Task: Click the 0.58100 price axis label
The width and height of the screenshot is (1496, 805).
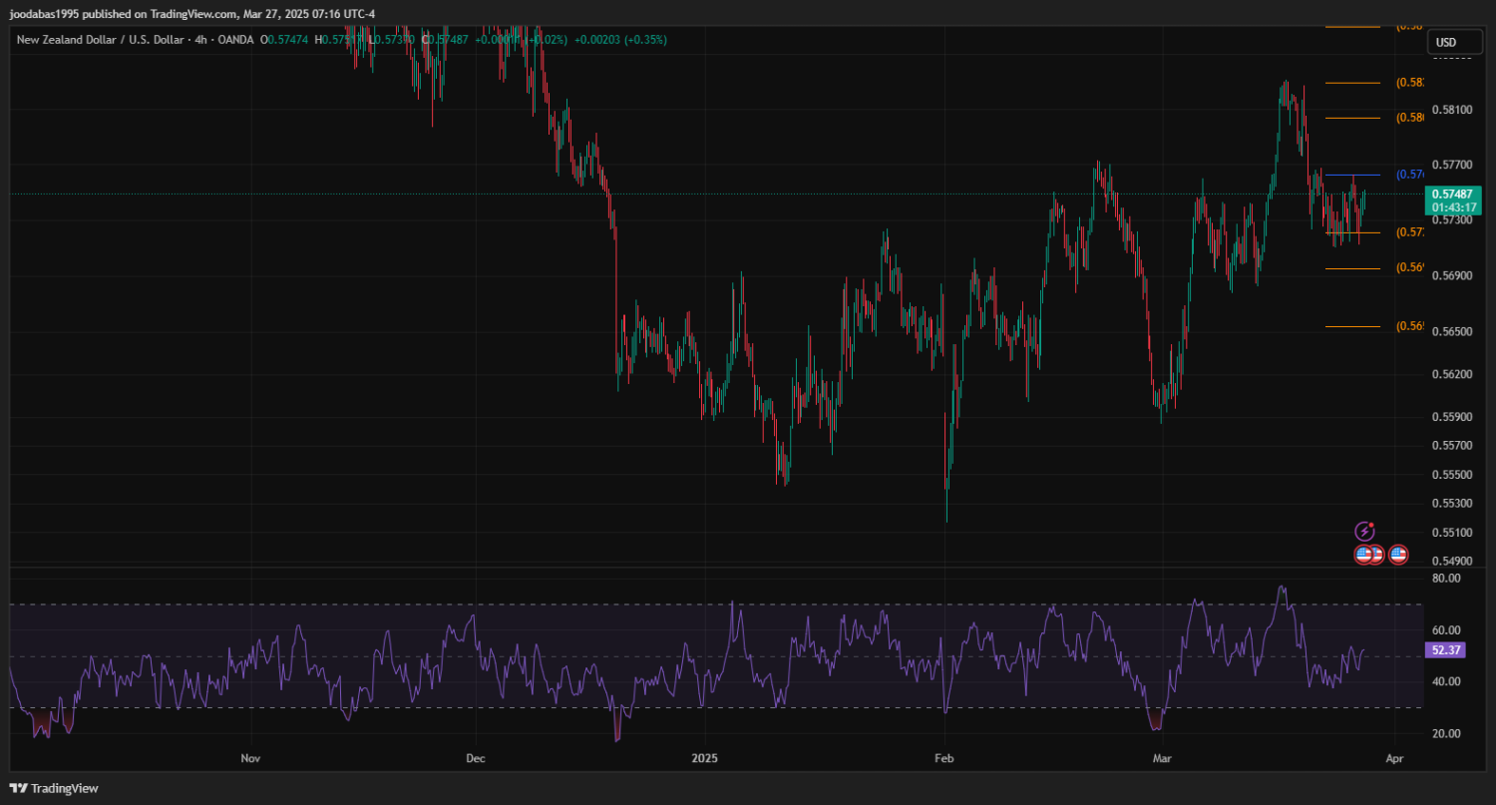Action: coord(1451,109)
